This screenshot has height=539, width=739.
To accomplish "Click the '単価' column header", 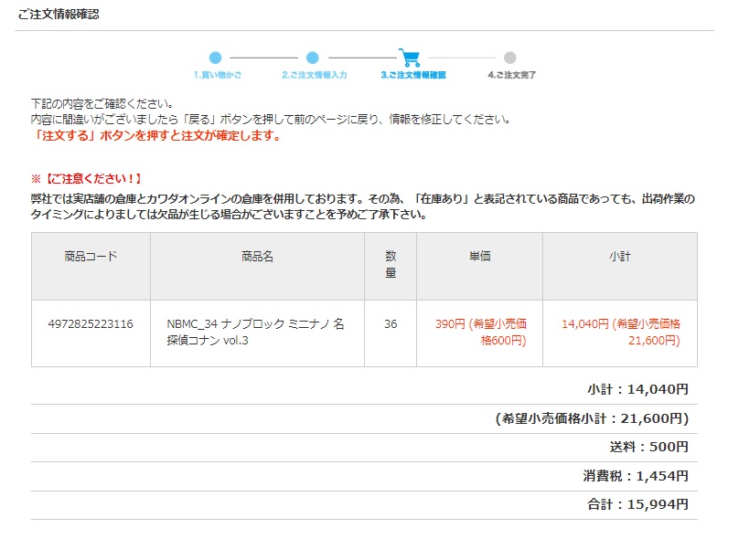I will [x=479, y=257].
